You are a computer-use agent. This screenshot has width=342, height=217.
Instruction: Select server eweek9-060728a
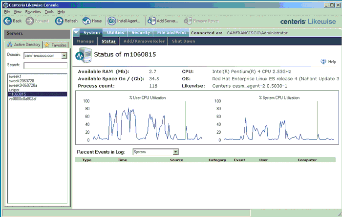click(37, 85)
